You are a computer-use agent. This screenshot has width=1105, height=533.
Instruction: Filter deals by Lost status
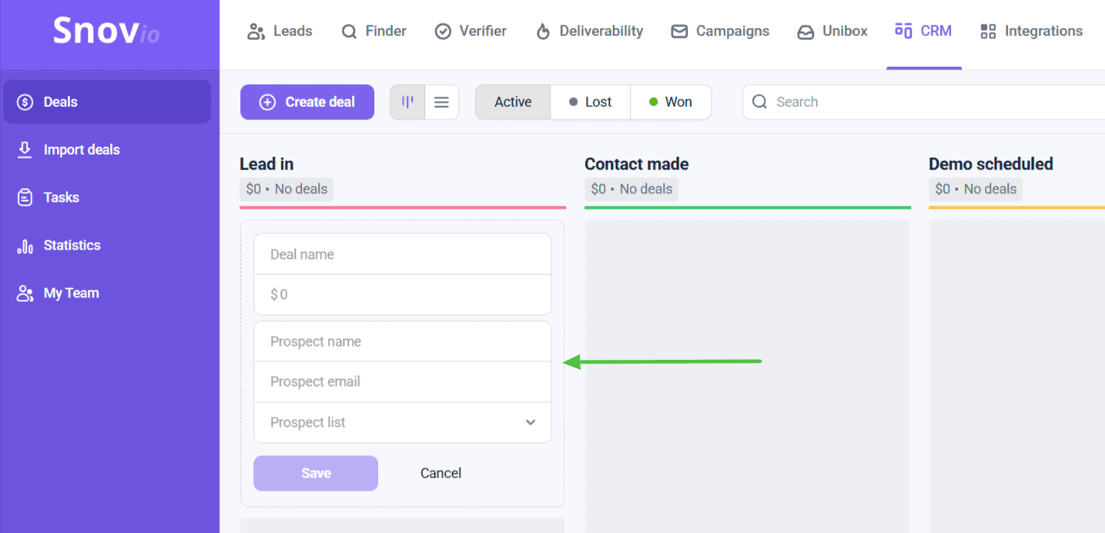(590, 102)
